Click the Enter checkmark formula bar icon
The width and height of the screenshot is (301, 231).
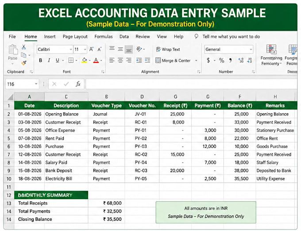66,84
